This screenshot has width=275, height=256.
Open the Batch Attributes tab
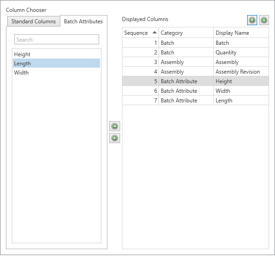point(83,21)
